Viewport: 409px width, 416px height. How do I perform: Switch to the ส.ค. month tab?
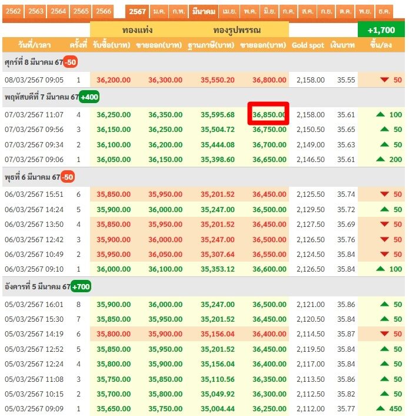[307, 12]
